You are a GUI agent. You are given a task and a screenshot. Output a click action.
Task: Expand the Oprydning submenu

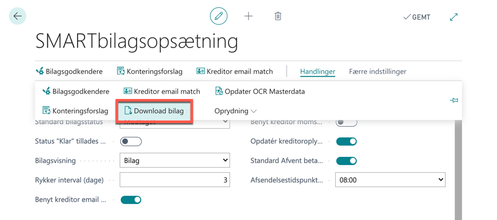(x=236, y=111)
